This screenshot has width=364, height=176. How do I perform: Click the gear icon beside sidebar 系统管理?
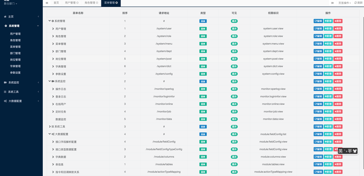[x=5, y=26]
